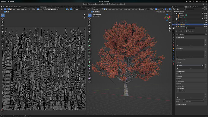Select the UV editor Grab sculpt tool
The image size is (208, 117).
pos(2,43)
